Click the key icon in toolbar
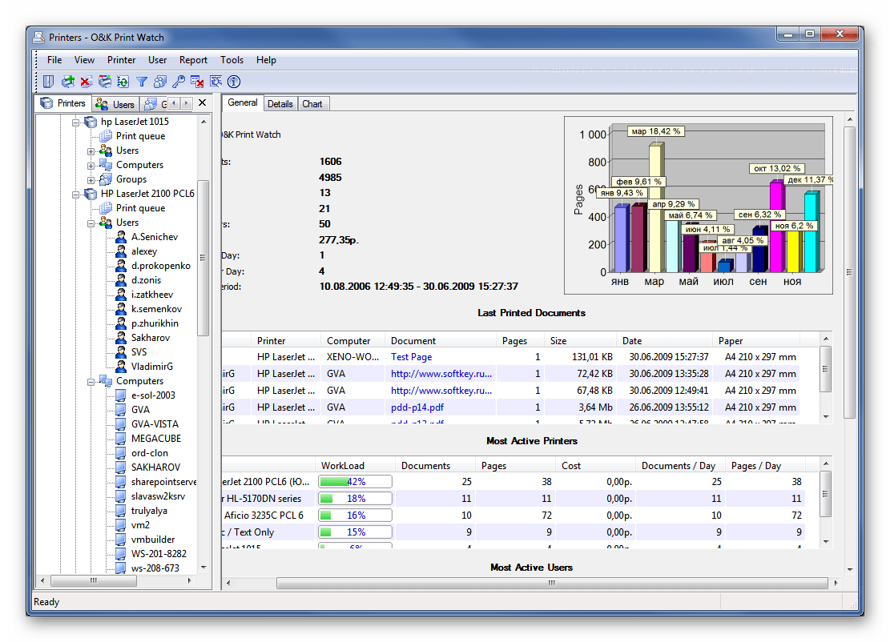 pyautogui.click(x=178, y=82)
